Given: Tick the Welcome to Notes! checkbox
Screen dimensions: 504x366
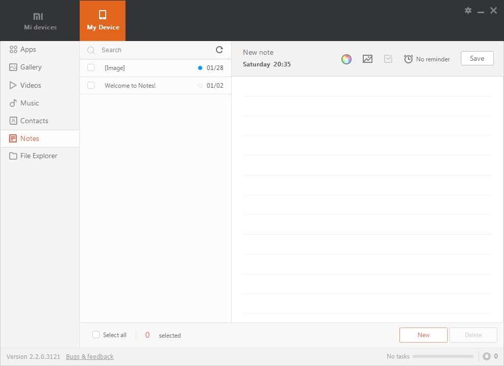Looking at the screenshot, I should pos(91,85).
